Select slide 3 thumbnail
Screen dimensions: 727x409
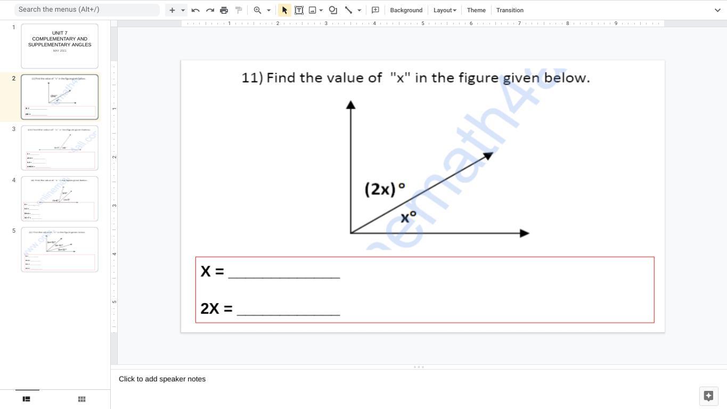[x=60, y=148]
